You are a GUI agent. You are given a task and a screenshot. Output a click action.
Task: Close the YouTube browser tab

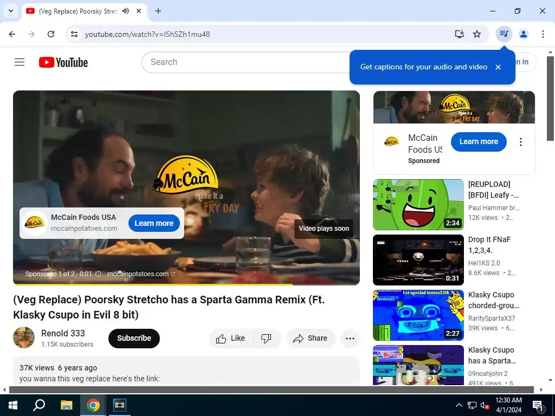pos(139,11)
